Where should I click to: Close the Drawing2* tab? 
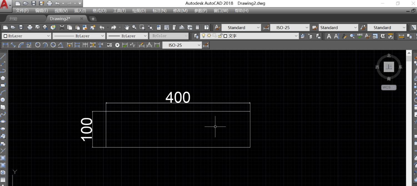coord(82,19)
